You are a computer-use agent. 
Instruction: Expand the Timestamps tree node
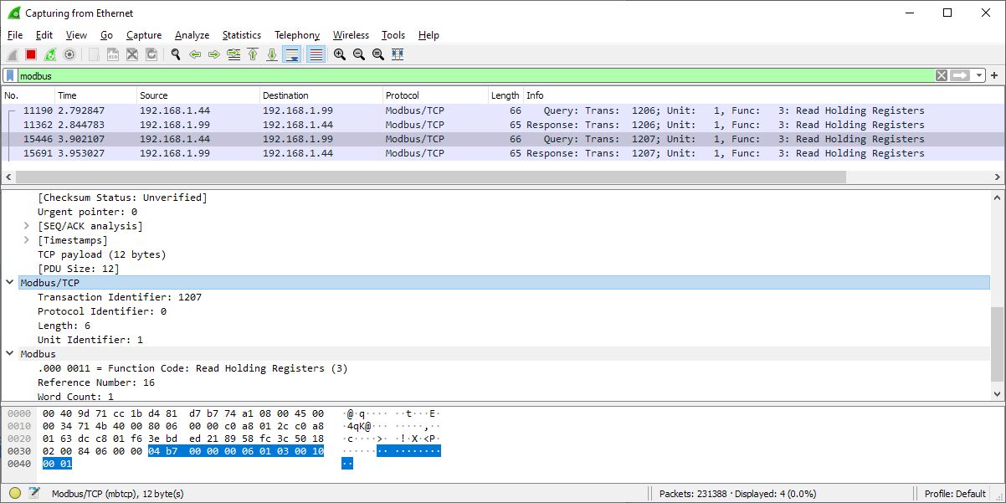pyautogui.click(x=28, y=240)
